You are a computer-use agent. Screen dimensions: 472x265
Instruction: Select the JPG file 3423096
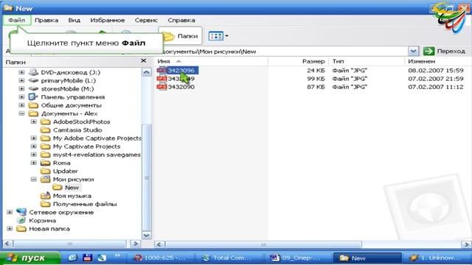pos(181,71)
